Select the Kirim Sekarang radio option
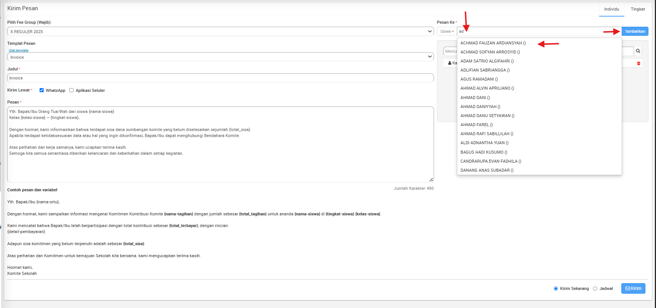 556,289
